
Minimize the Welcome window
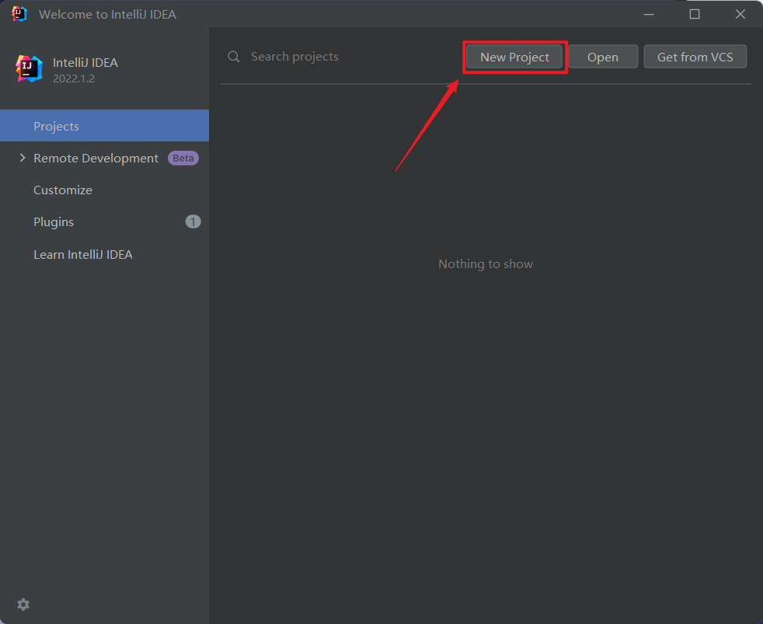click(x=649, y=14)
